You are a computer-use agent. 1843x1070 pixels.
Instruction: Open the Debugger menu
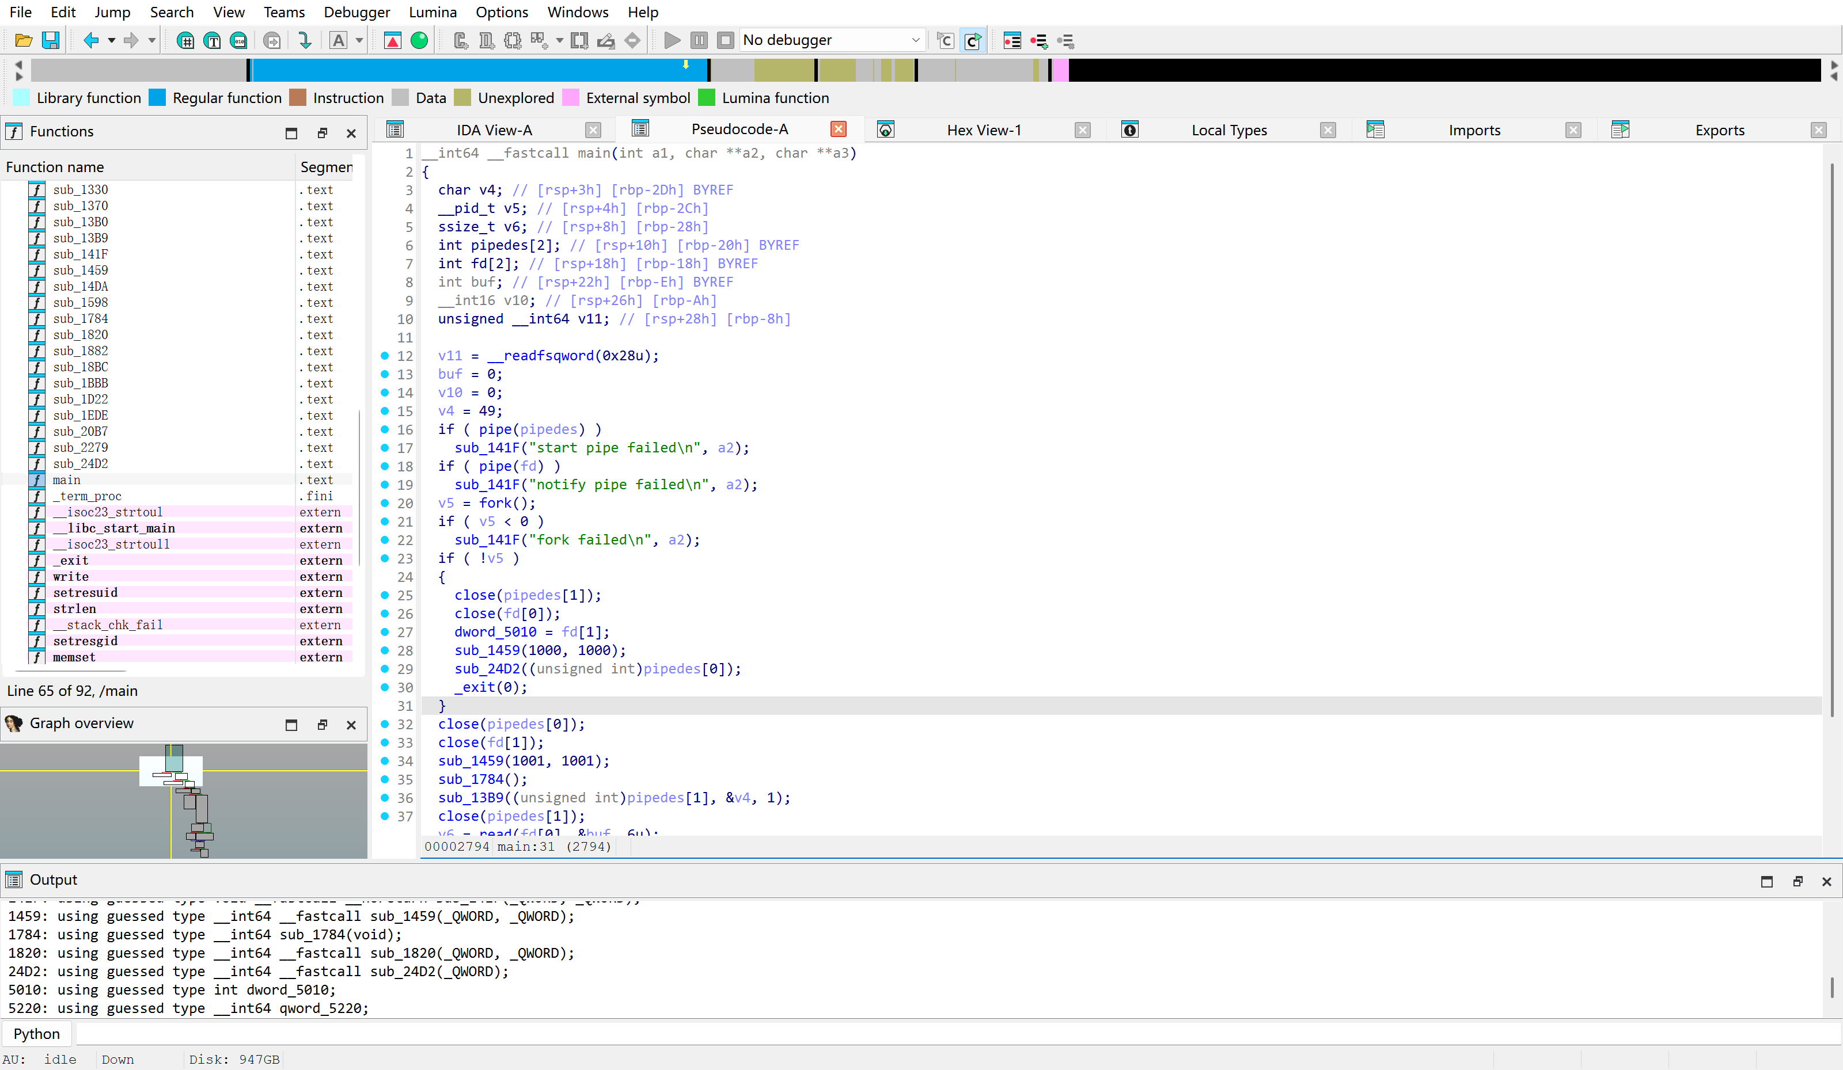tap(357, 13)
